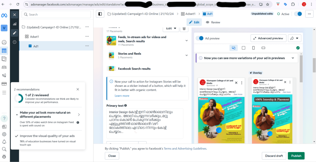Click the Search input field
The image size is (316, 162).
click(x=56, y=14)
